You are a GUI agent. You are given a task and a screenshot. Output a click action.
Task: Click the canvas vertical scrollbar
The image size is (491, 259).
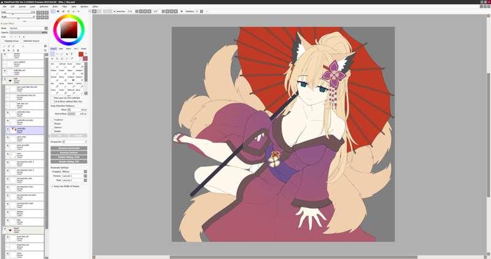[x=489, y=134]
